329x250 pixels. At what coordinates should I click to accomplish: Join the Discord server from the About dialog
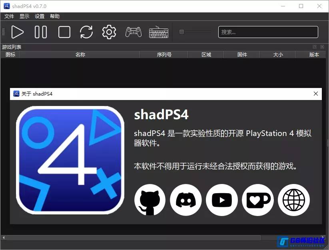tap(186, 200)
